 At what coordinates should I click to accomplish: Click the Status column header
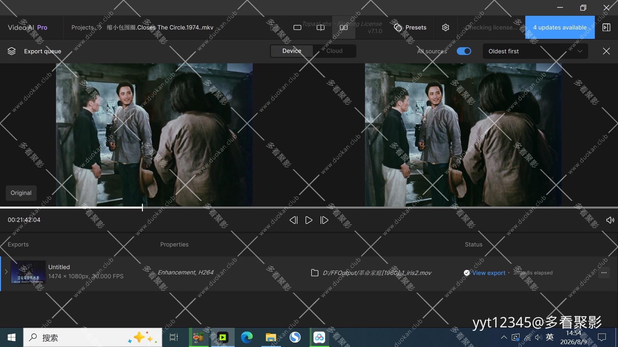pos(473,245)
